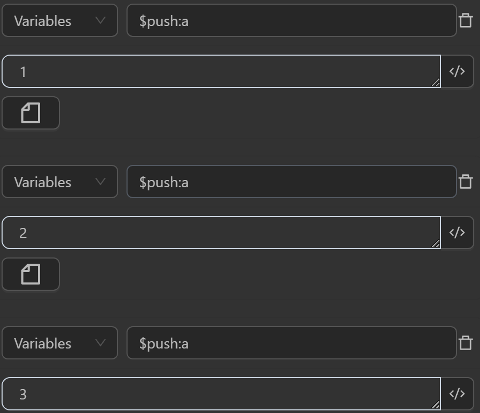Click the first $push:a name field

tap(292, 21)
